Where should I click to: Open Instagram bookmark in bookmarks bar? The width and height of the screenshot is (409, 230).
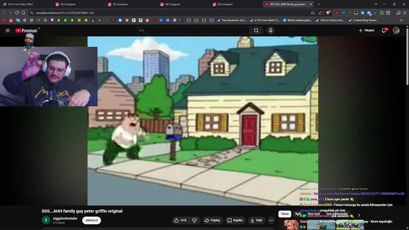pos(11,20)
